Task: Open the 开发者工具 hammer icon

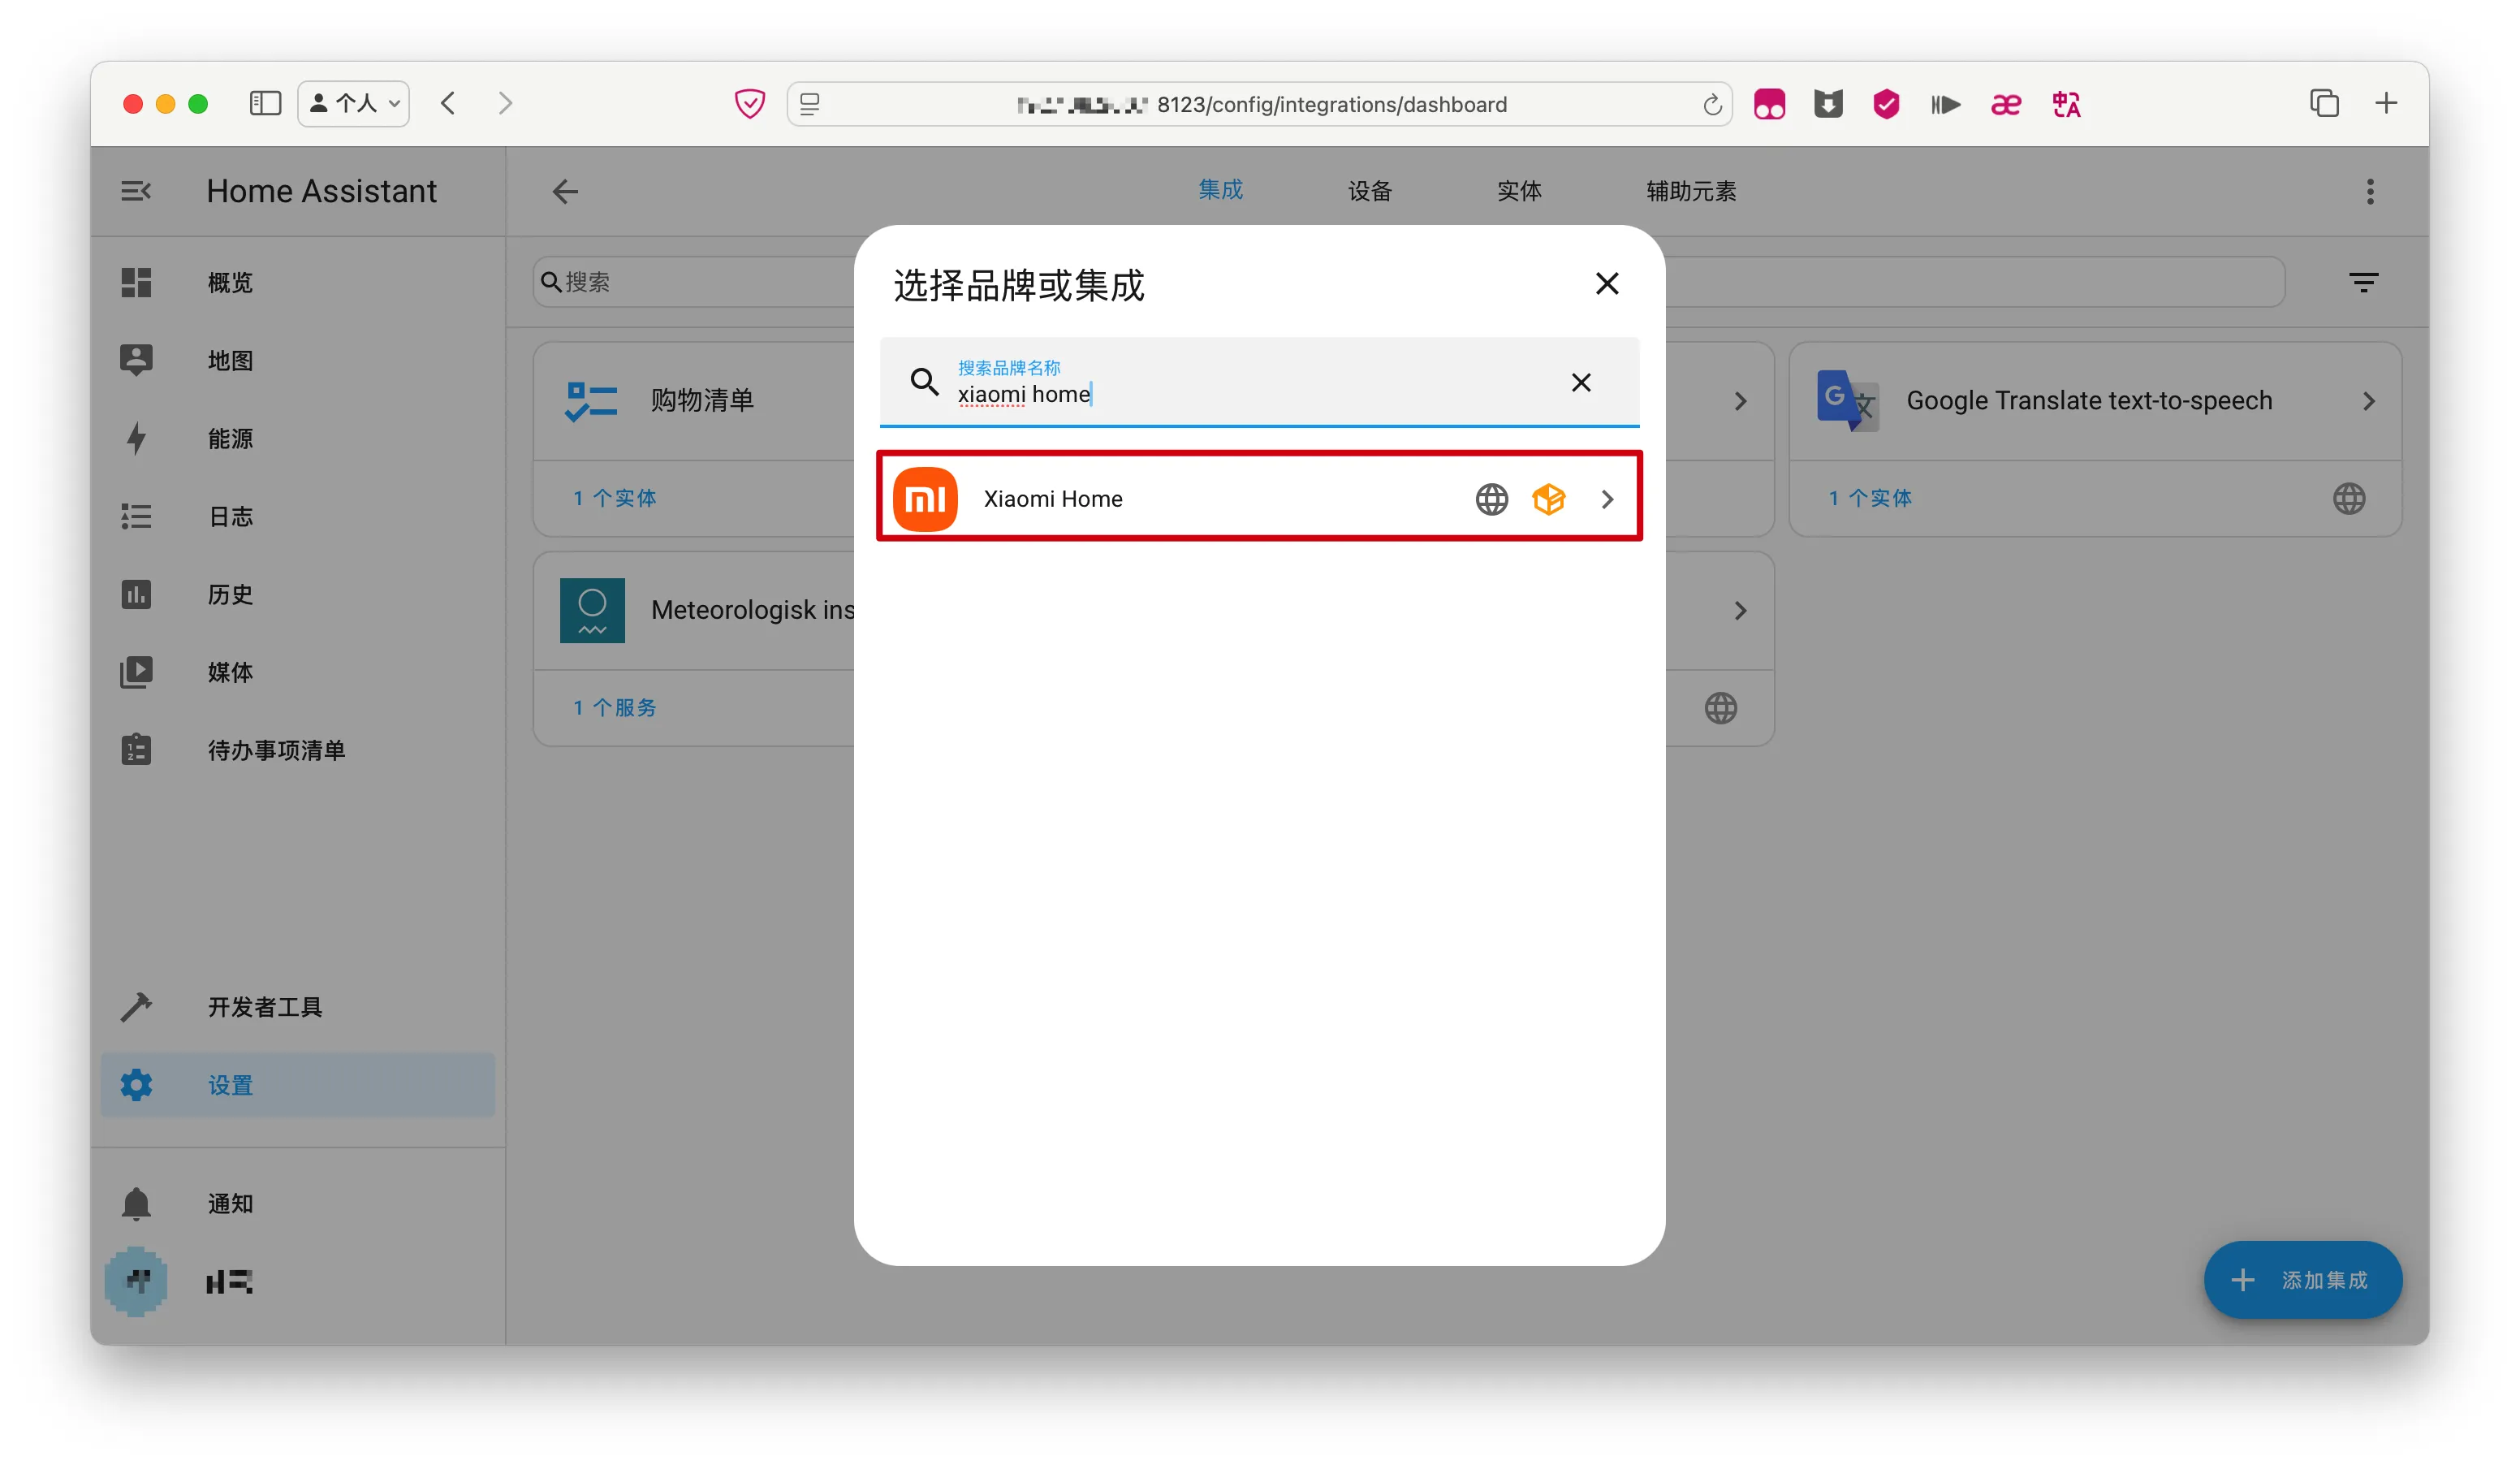Action: (x=136, y=1007)
